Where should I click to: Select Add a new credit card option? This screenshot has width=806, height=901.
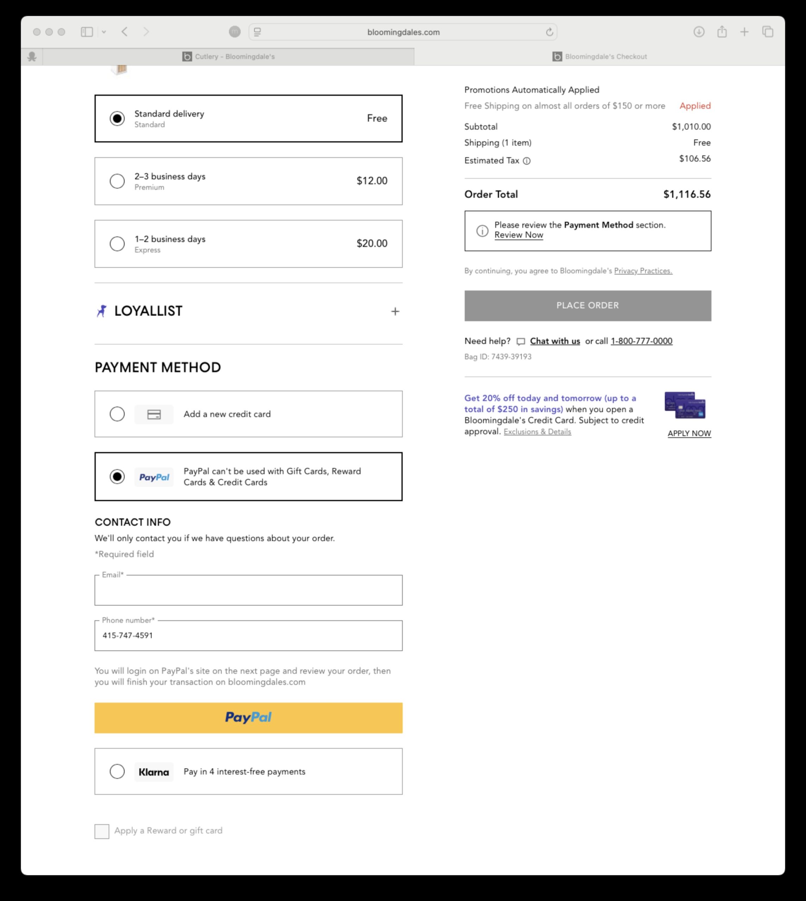point(118,414)
